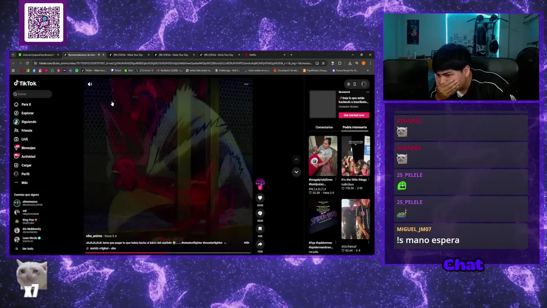
Task: Open the dido.franca7 recommended video
Action: [x=356, y=219]
